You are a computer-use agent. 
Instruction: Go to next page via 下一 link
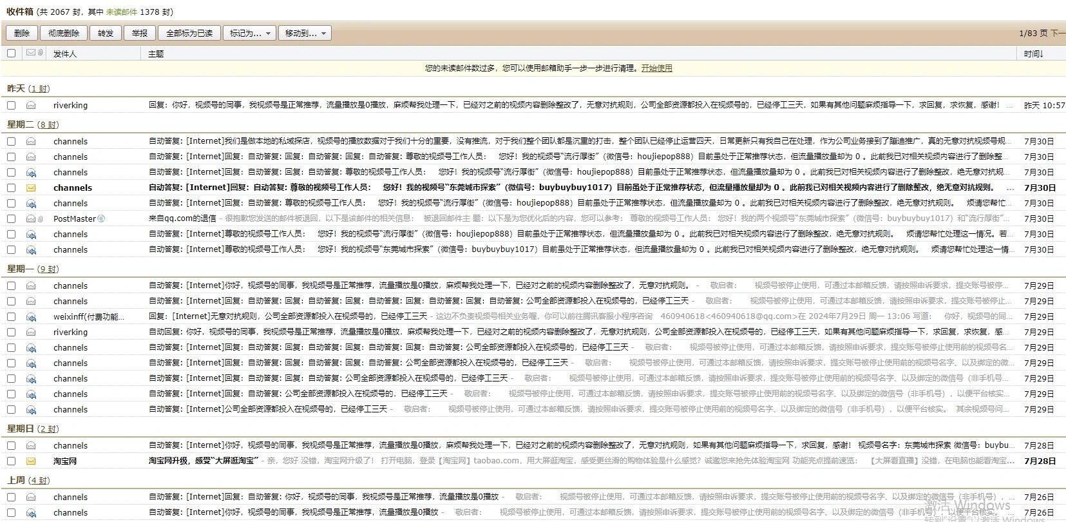coord(1058,33)
